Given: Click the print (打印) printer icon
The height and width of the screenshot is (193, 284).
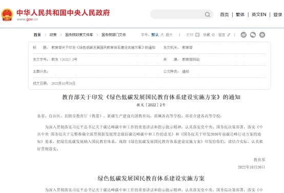Looking at the screenshot, I should (x=197, y=34).
